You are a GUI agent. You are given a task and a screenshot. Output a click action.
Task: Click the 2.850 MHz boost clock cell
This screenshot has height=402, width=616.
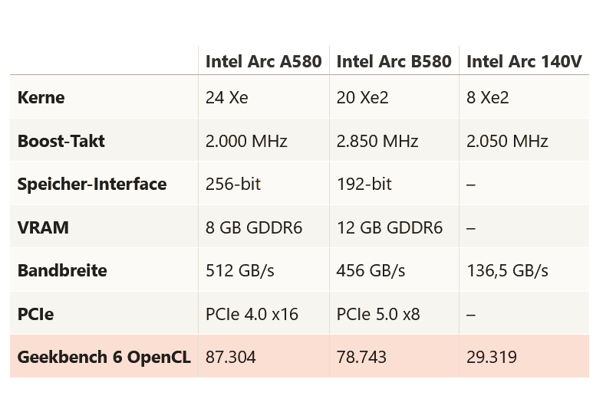pyautogui.click(x=377, y=141)
